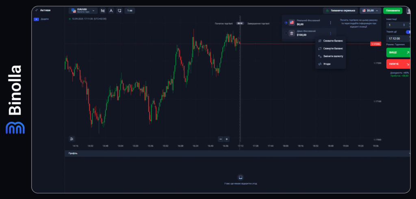Choose Скинути баланс from context menu
The image size is (416, 199).
[333, 48]
